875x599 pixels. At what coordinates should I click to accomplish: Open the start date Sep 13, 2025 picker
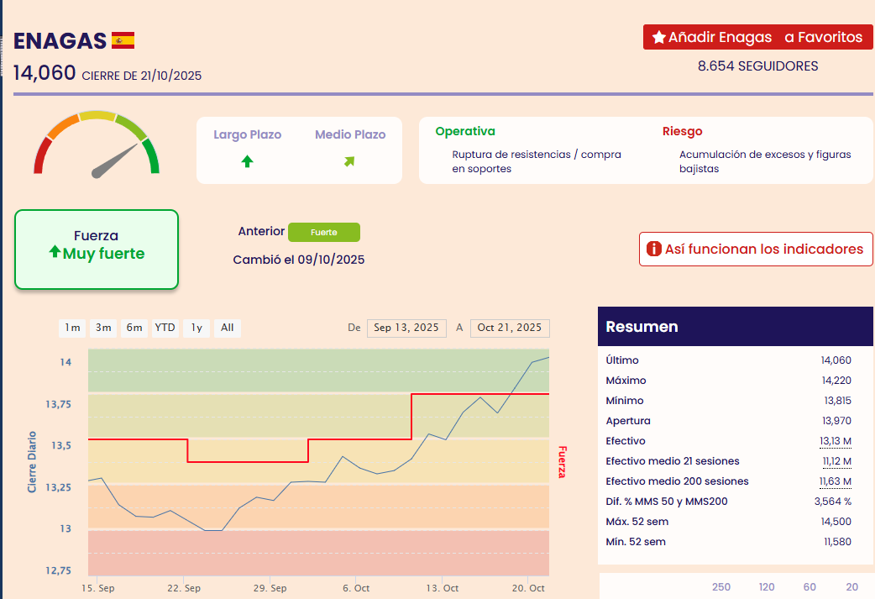[406, 328]
